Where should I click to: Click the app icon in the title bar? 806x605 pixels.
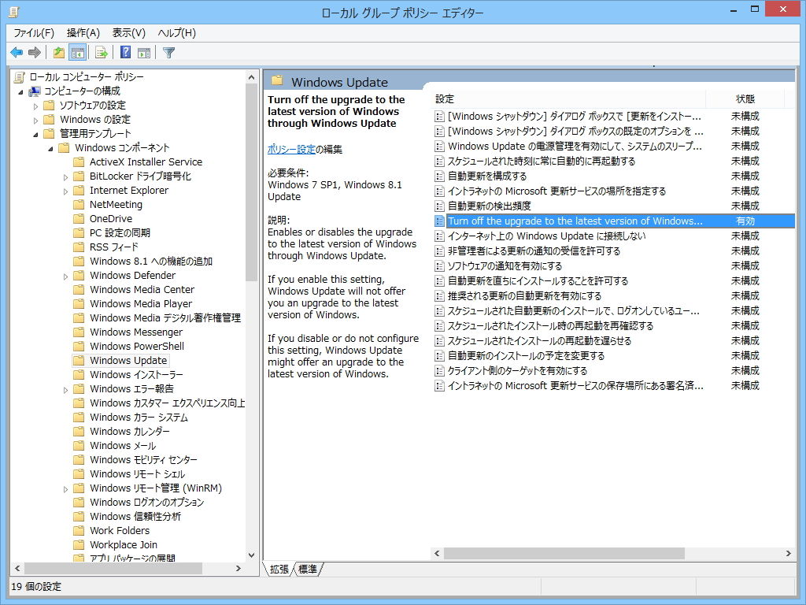[14, 11]
